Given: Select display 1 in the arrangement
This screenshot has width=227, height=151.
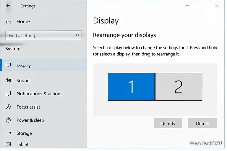Looking at the screenshot, I should pos(131,87).
